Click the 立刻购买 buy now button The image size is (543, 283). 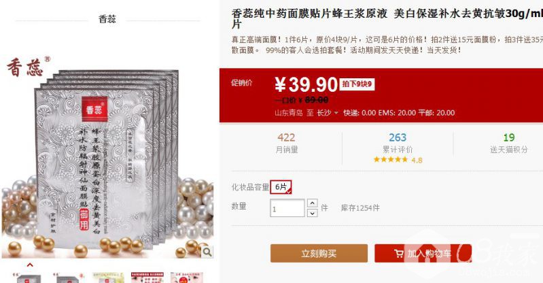pyautogui.click(x=319, y=253)
